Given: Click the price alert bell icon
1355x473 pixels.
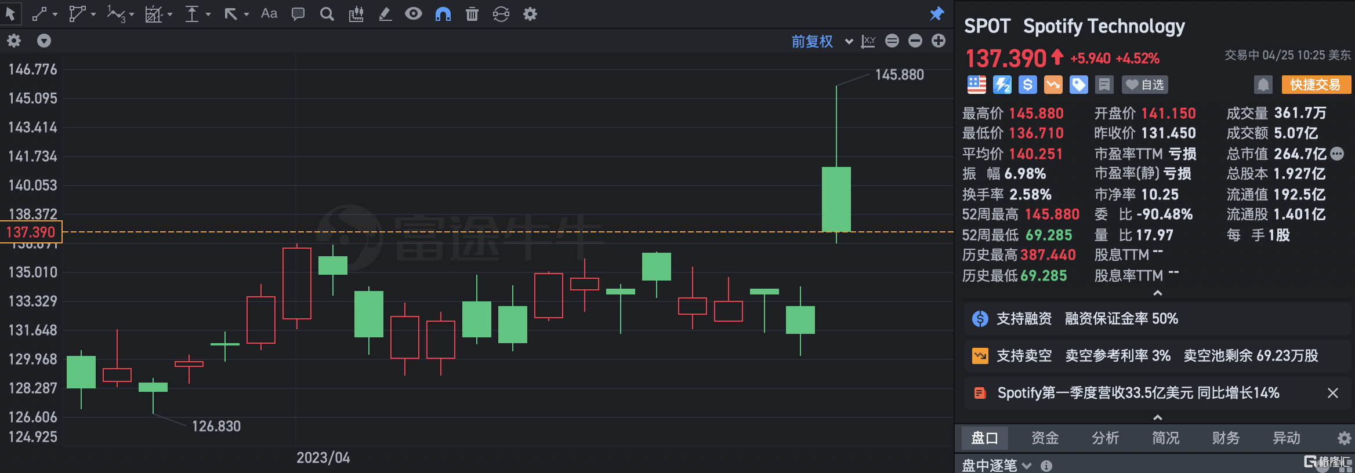Looking at the screenshot, I should (x=1263, y=85).
